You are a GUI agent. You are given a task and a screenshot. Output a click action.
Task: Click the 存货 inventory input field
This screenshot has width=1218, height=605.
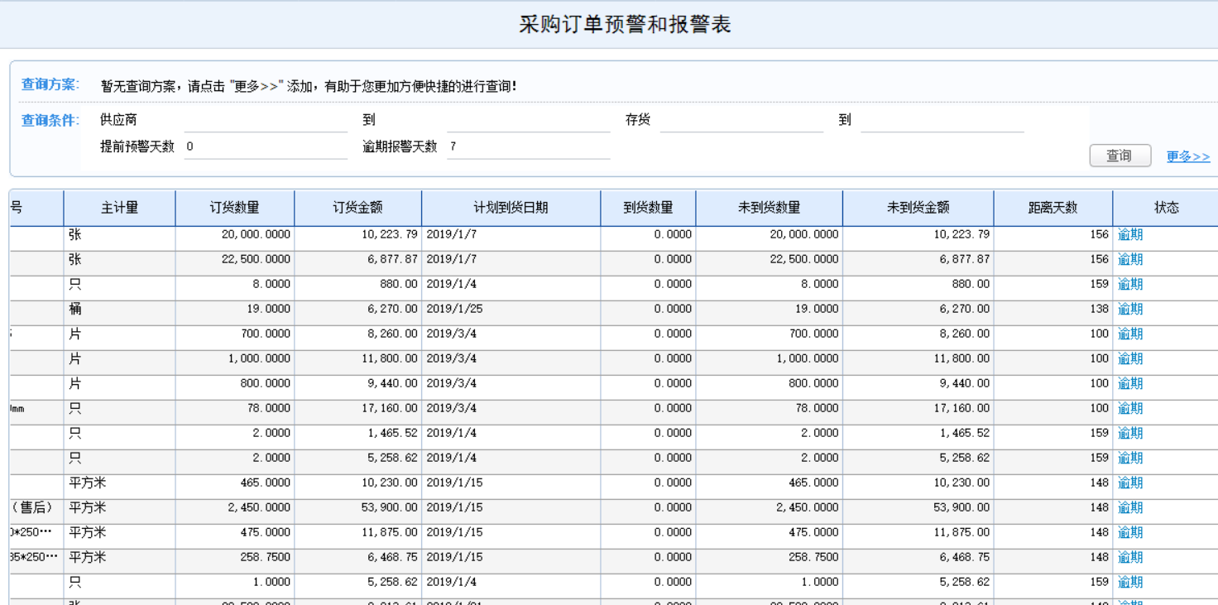click(743, 121)
